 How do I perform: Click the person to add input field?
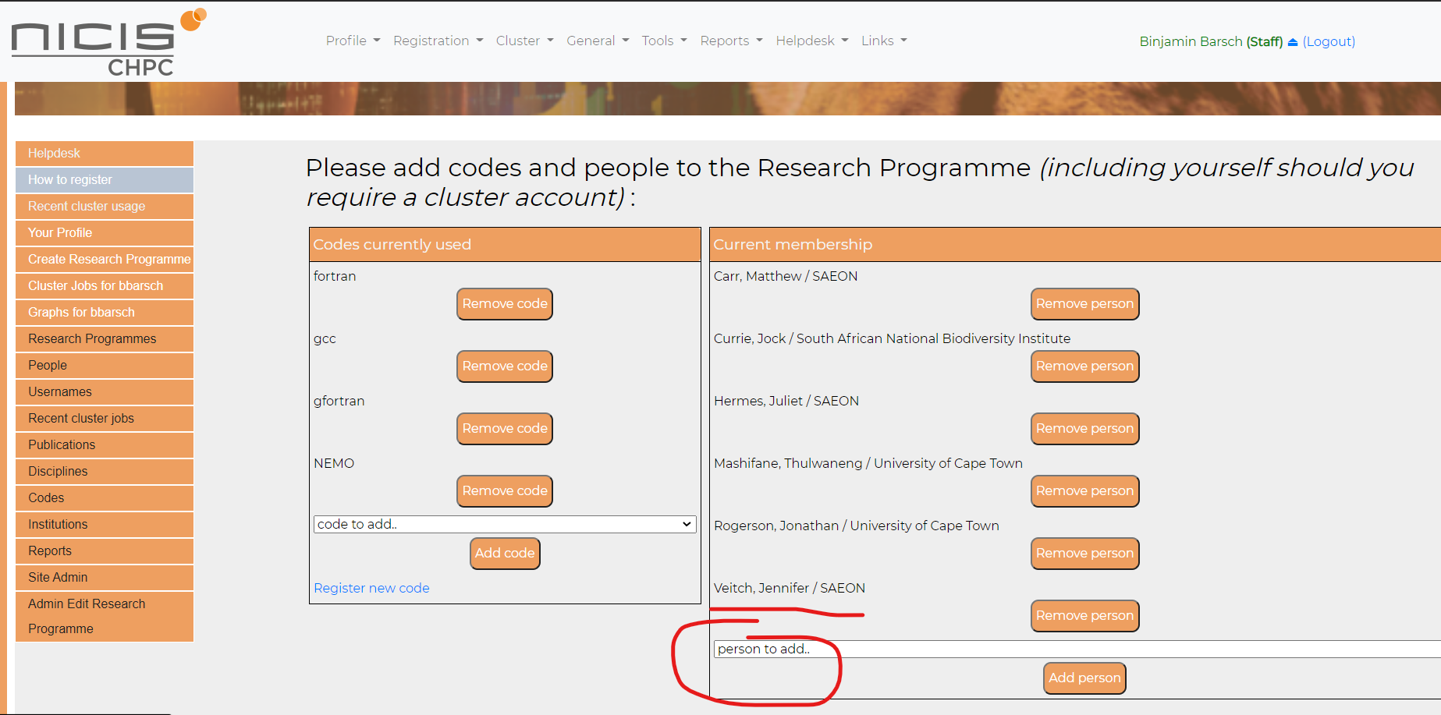tap(1077, 649)
